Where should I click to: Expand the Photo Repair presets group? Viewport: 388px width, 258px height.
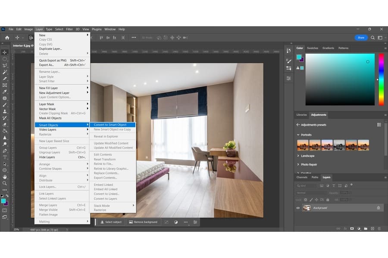point(298,164)
